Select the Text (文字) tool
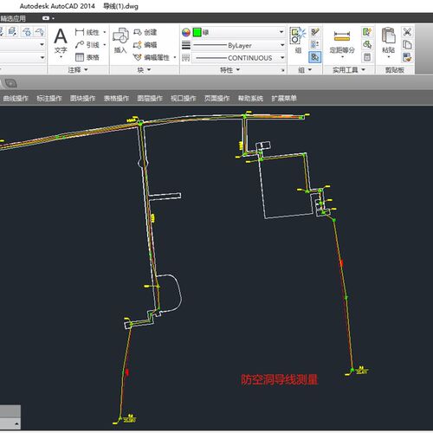This screenshot has height=433, width=433. tap(61, 42)
